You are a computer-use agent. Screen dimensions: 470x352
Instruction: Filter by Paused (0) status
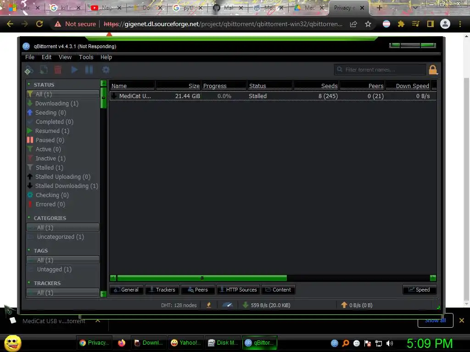62,140
